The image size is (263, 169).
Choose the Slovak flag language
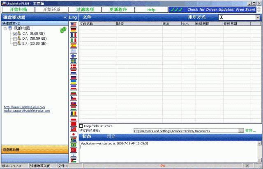click(74, 103)
